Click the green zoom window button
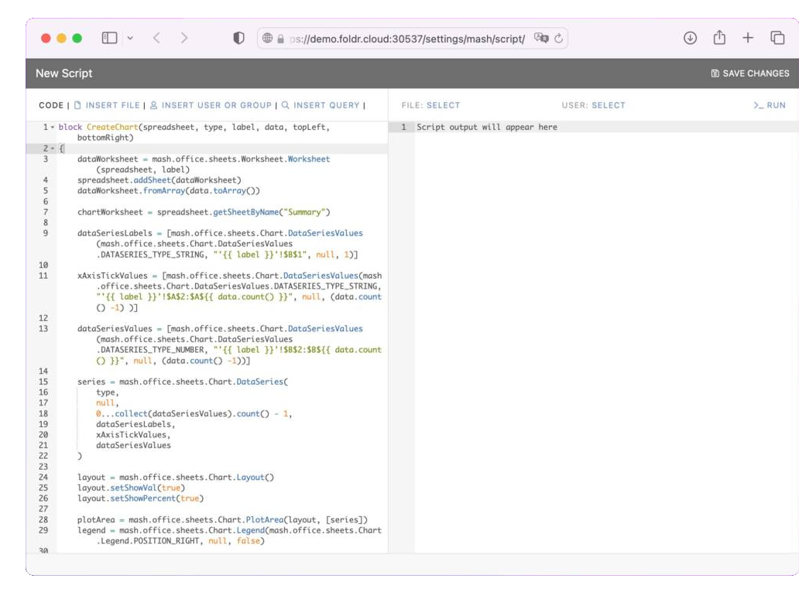This screenshot has width=799, height=599. [77, 38]
